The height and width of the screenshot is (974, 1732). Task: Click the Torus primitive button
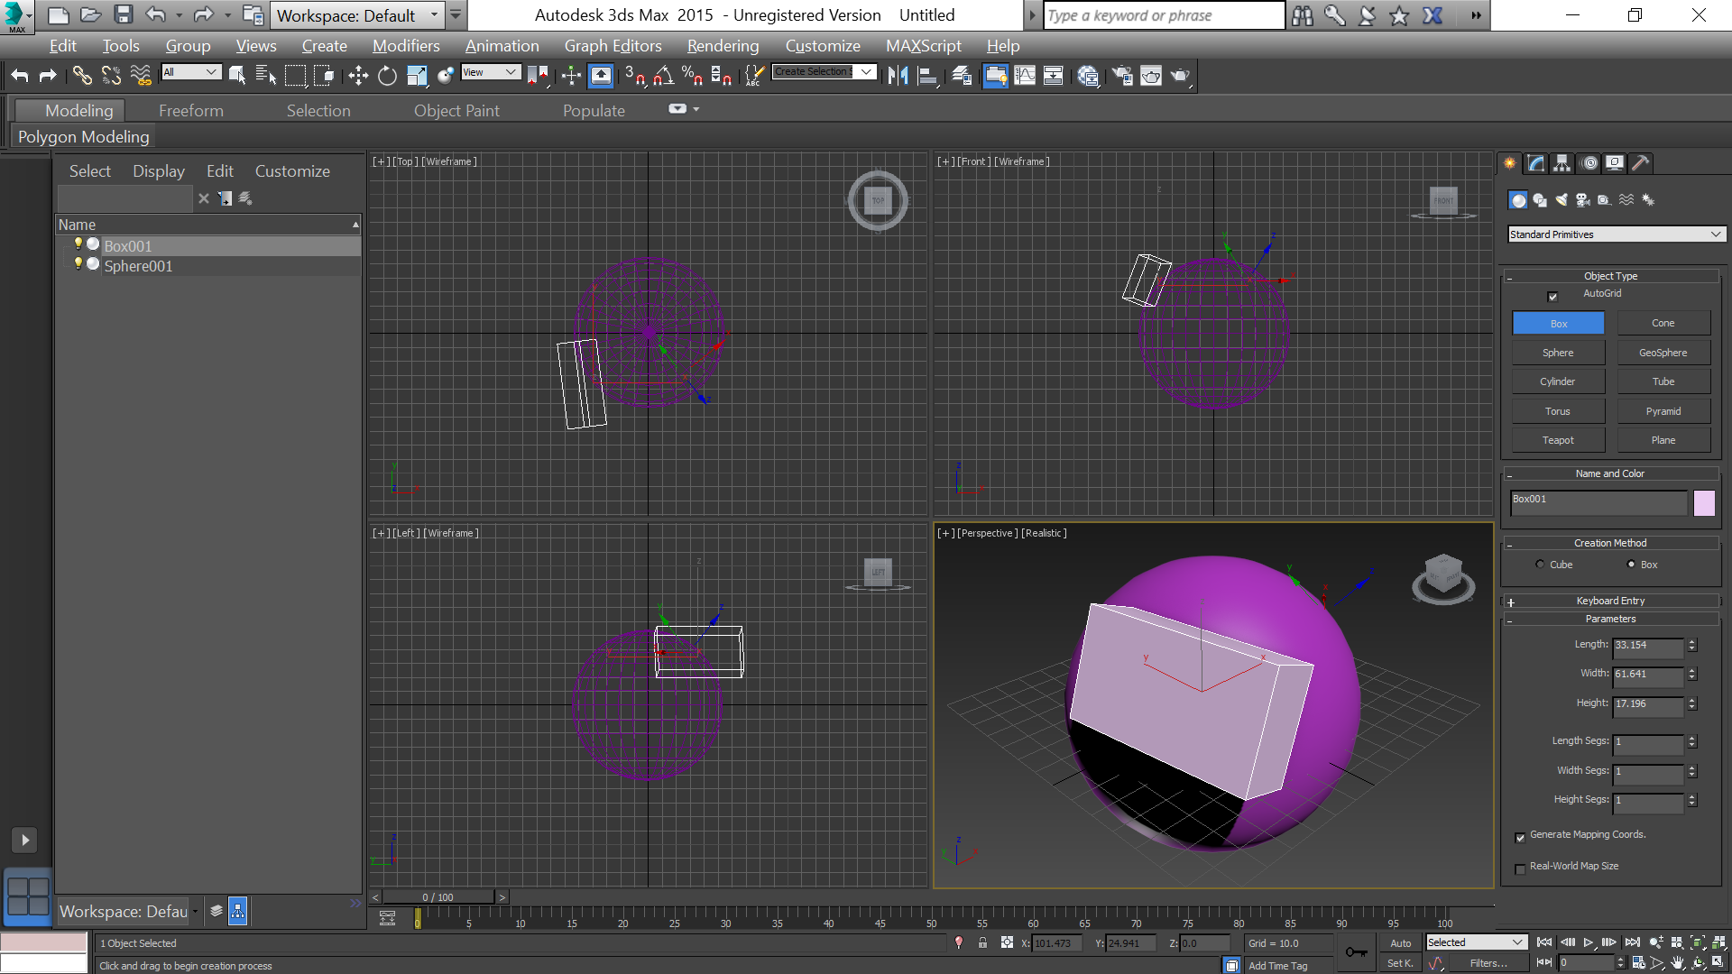(1558, 411)
